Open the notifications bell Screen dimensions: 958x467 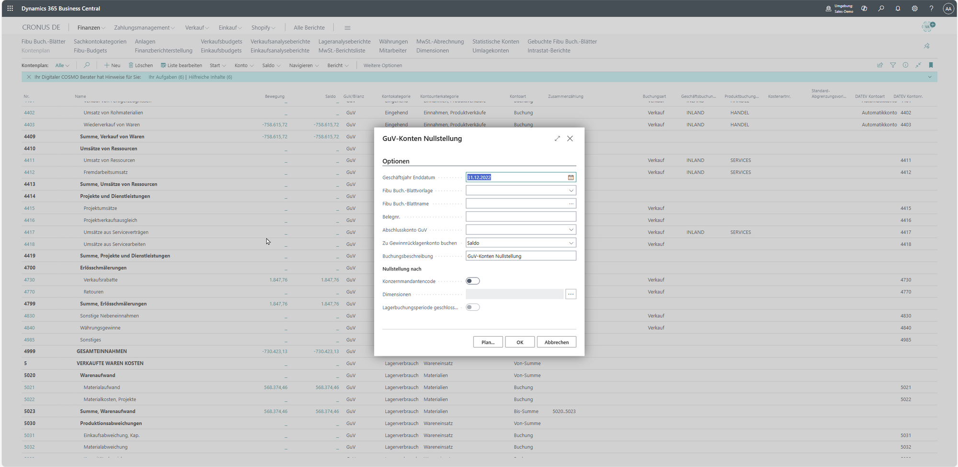898,9
